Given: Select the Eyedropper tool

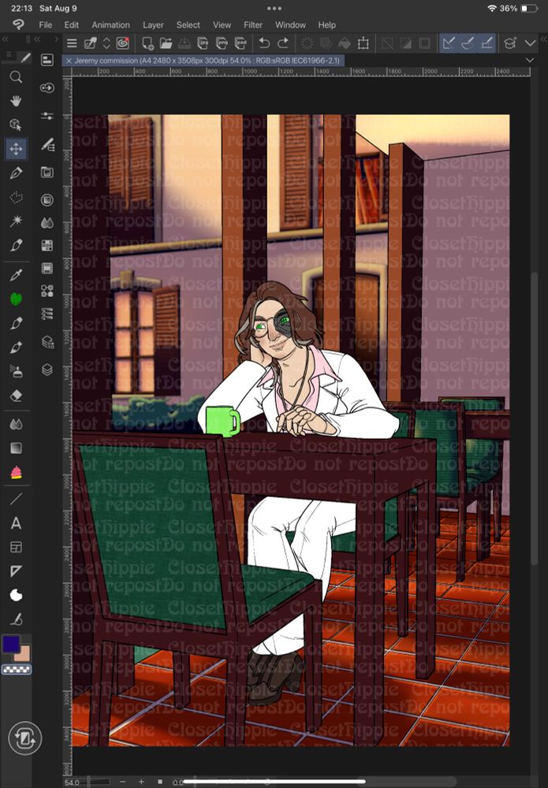Looking at the screenshot, I should tap(16, 275).
